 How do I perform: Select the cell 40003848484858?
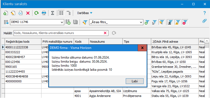23,76
